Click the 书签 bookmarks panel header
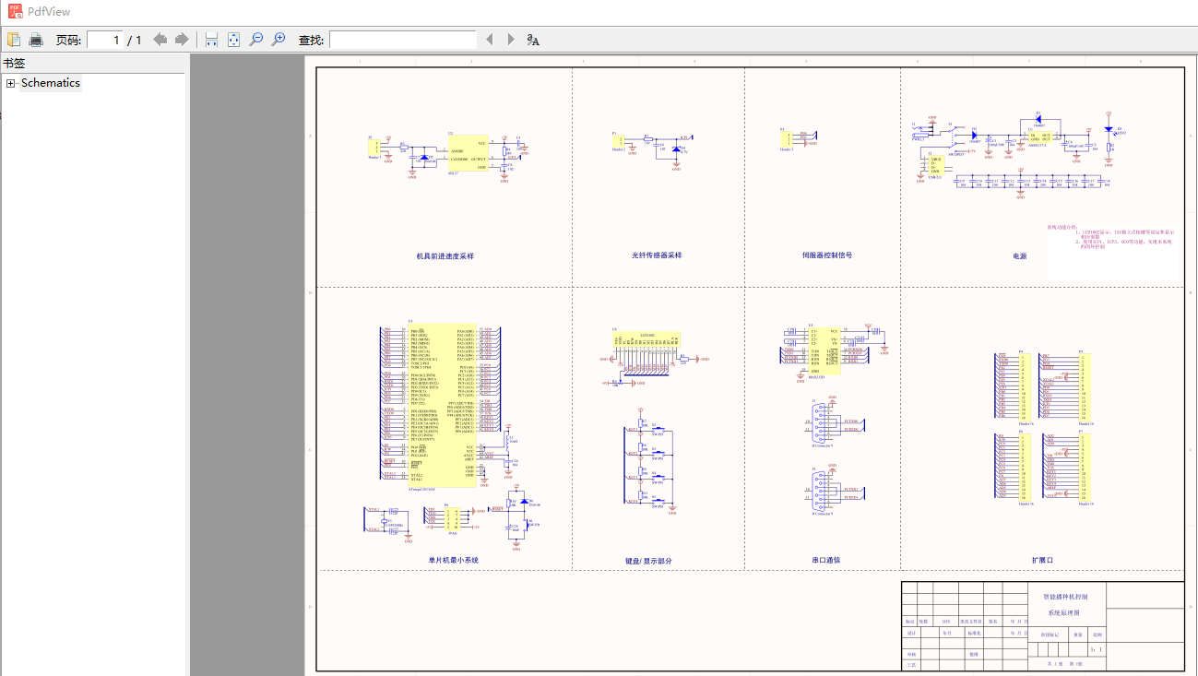Viewport: 1198px width, 676px height. coord(14,64)
